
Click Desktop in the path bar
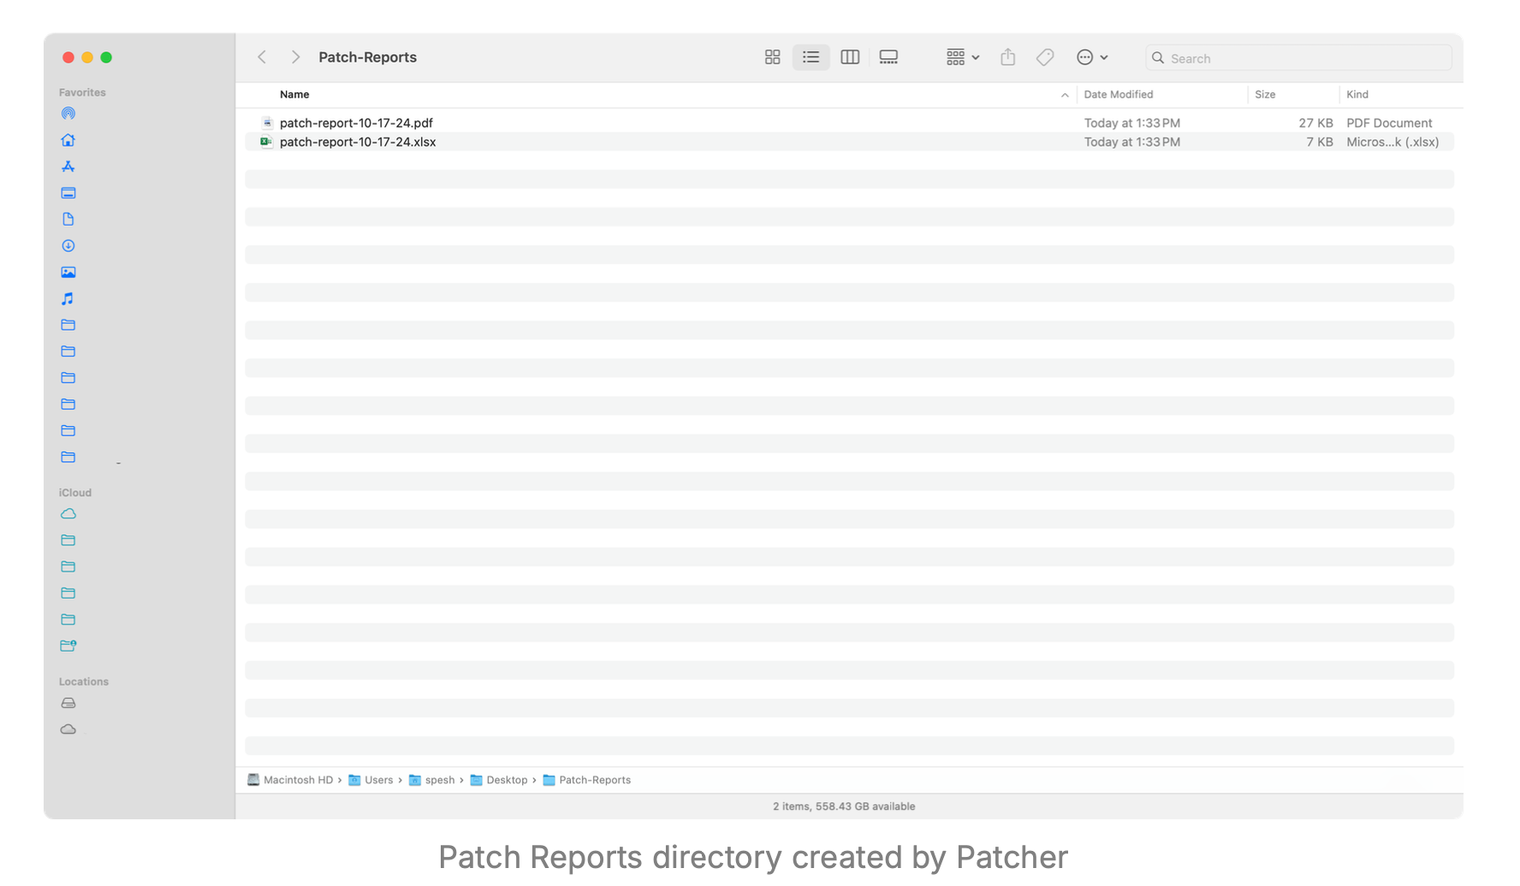pyautogui.click(x=499, y=780)
